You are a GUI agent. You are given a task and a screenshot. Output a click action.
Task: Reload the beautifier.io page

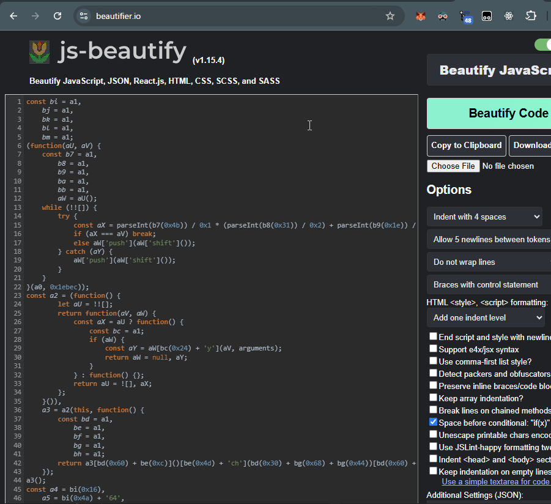point(57,16)
